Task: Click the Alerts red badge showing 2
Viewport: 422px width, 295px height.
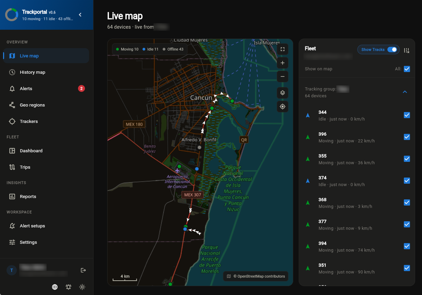Action: [81, 88]
